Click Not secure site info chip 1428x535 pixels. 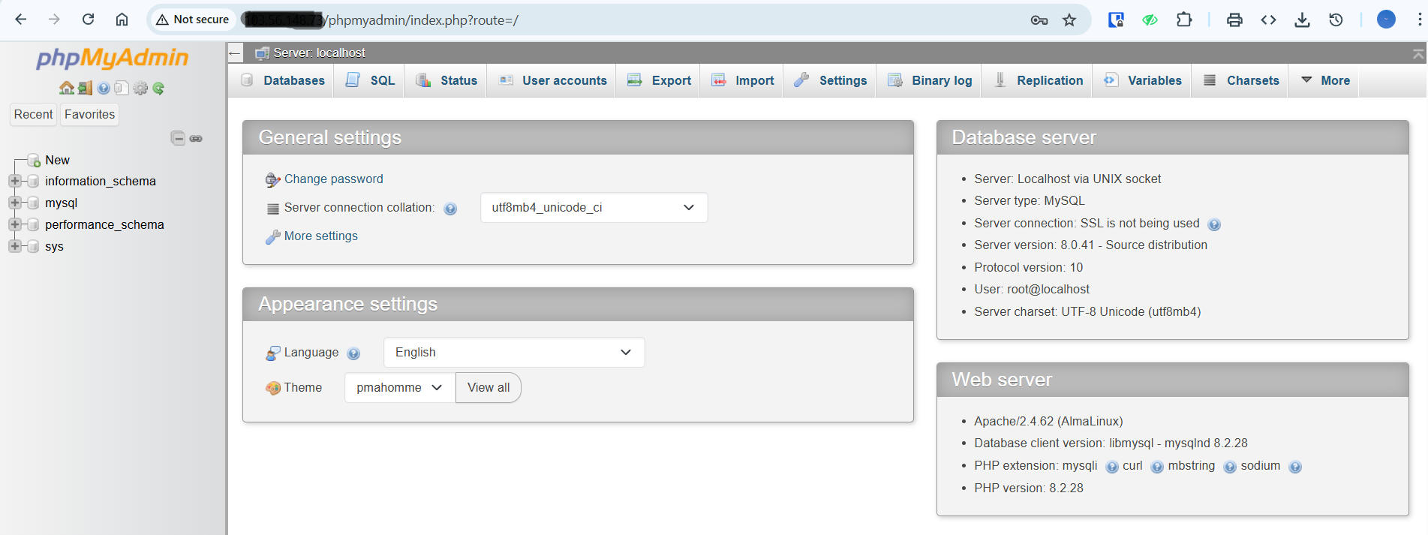point(193,20)
